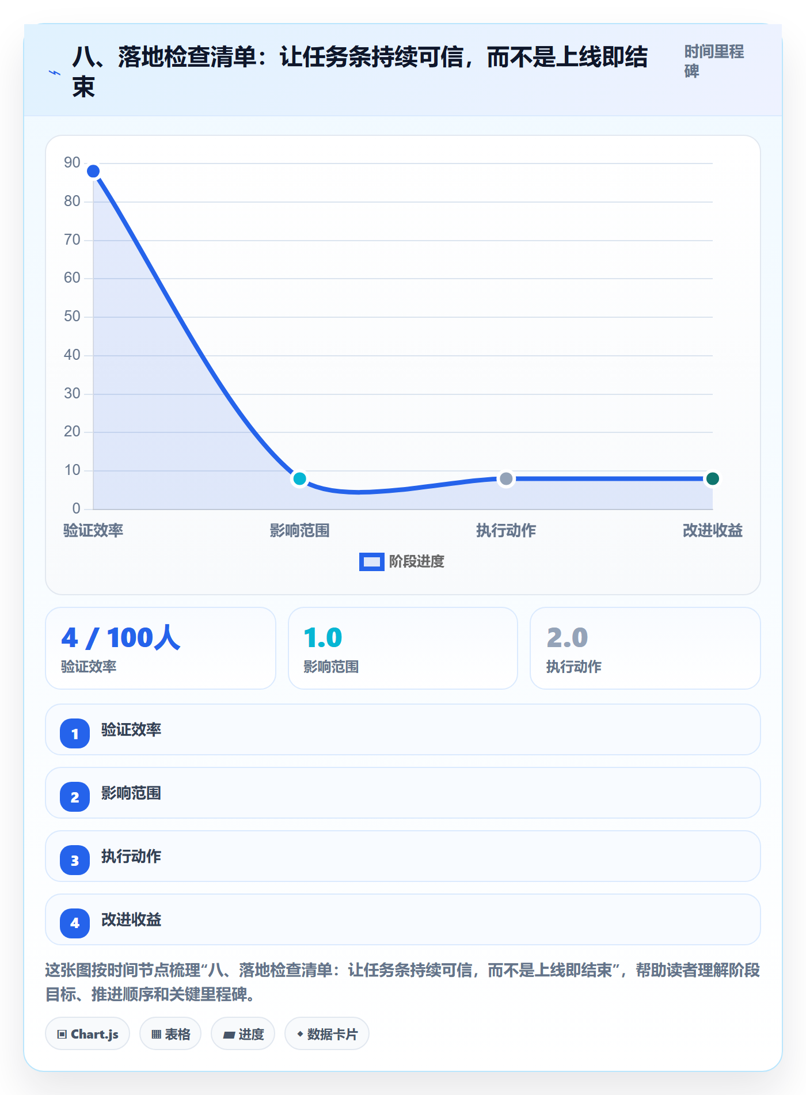Select list row 4 title 改进收益
Viewport: 806px width, 1095px height.
coord(131,919)
